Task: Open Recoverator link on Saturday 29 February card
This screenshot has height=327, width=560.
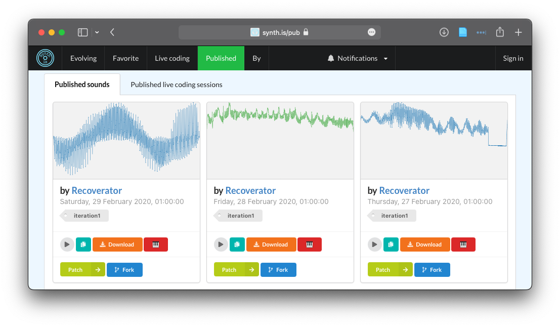Action: coord(97,190)
